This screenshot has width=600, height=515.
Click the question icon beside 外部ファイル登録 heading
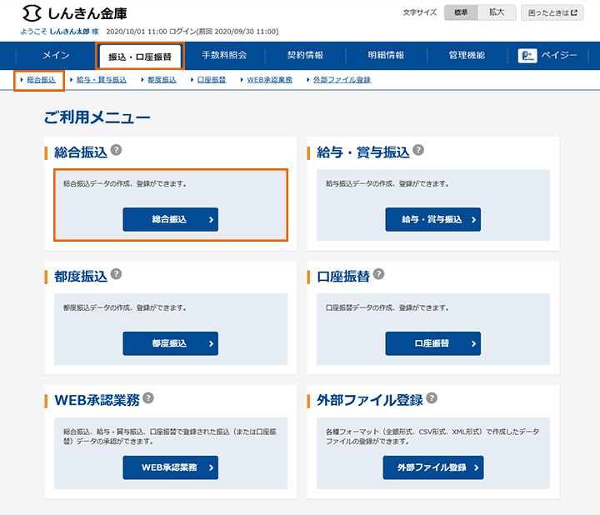[x=432, y=398]
